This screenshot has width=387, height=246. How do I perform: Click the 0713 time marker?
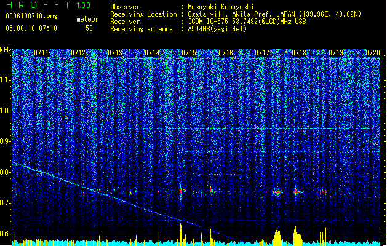(x=115, y=53)
